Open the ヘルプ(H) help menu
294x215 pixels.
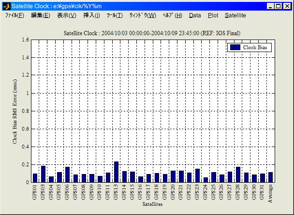click(x=172, y=15)
